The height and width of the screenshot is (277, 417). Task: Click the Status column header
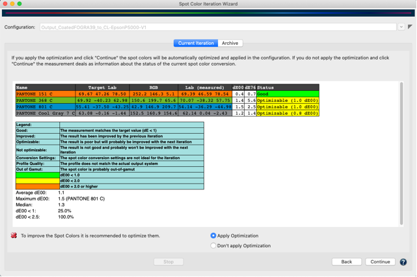pyautogui.click(x=288, y=87)
